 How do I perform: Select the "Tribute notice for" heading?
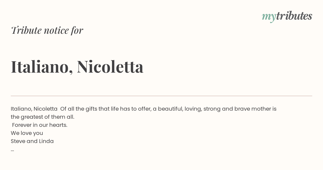[47, 30]
